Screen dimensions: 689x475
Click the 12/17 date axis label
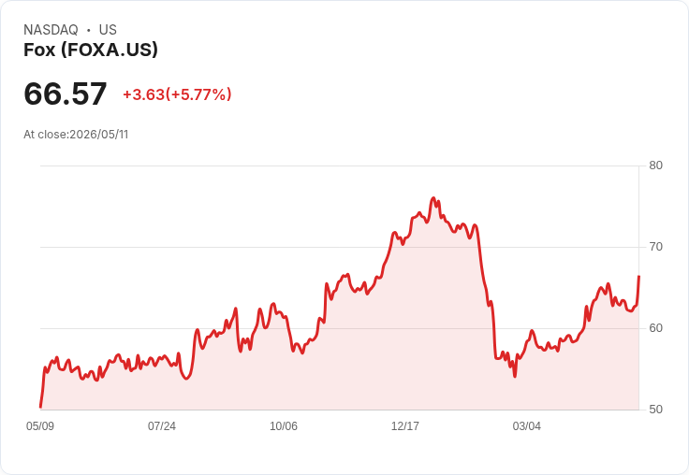click(x=405, y=425)
